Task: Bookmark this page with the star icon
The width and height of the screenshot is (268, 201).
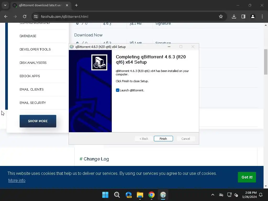Action: pyautogui.click(x=221, y=16)
